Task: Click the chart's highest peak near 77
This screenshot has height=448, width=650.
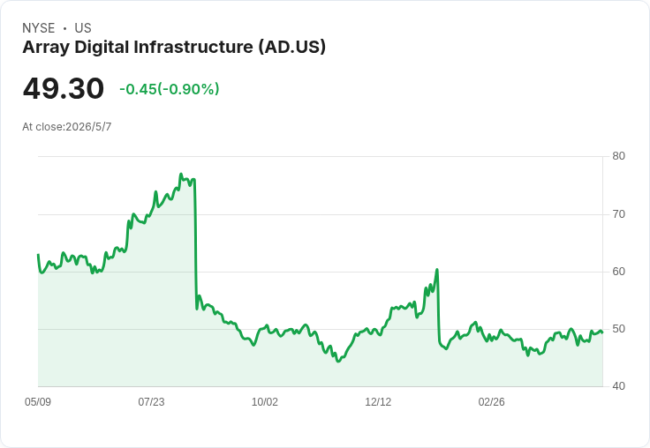Action: [181, 174]
